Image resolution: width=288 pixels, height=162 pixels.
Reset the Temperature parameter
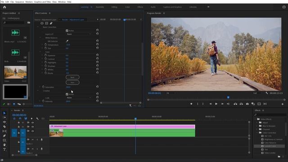point(97,44)
